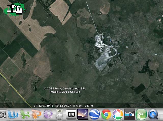
Task: Click longitude readout 59°12'20.07" O
Action: tap(65, 106)
